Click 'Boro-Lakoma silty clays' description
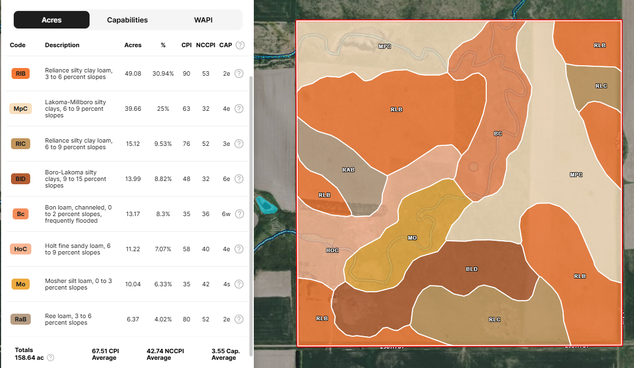 coord(76,179)
